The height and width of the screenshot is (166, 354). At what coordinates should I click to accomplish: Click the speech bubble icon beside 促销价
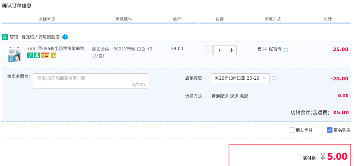click(286, 50)
